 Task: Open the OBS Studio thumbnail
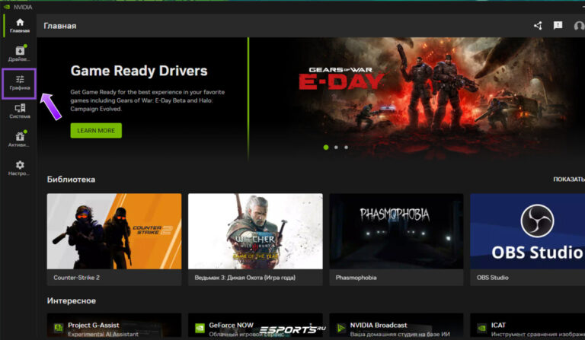[x=528, y=231]
